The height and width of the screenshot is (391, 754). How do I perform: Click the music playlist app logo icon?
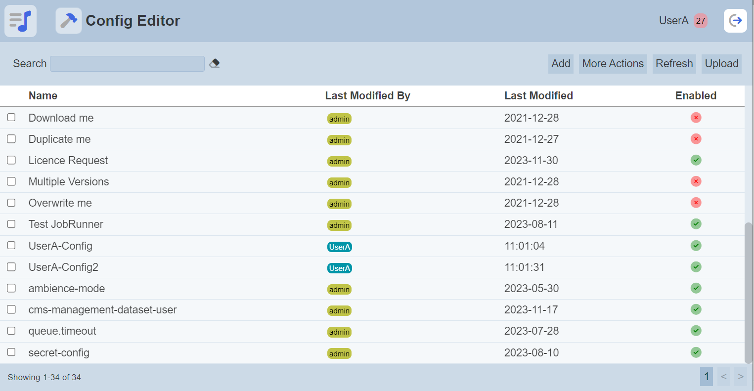[20, 21]
